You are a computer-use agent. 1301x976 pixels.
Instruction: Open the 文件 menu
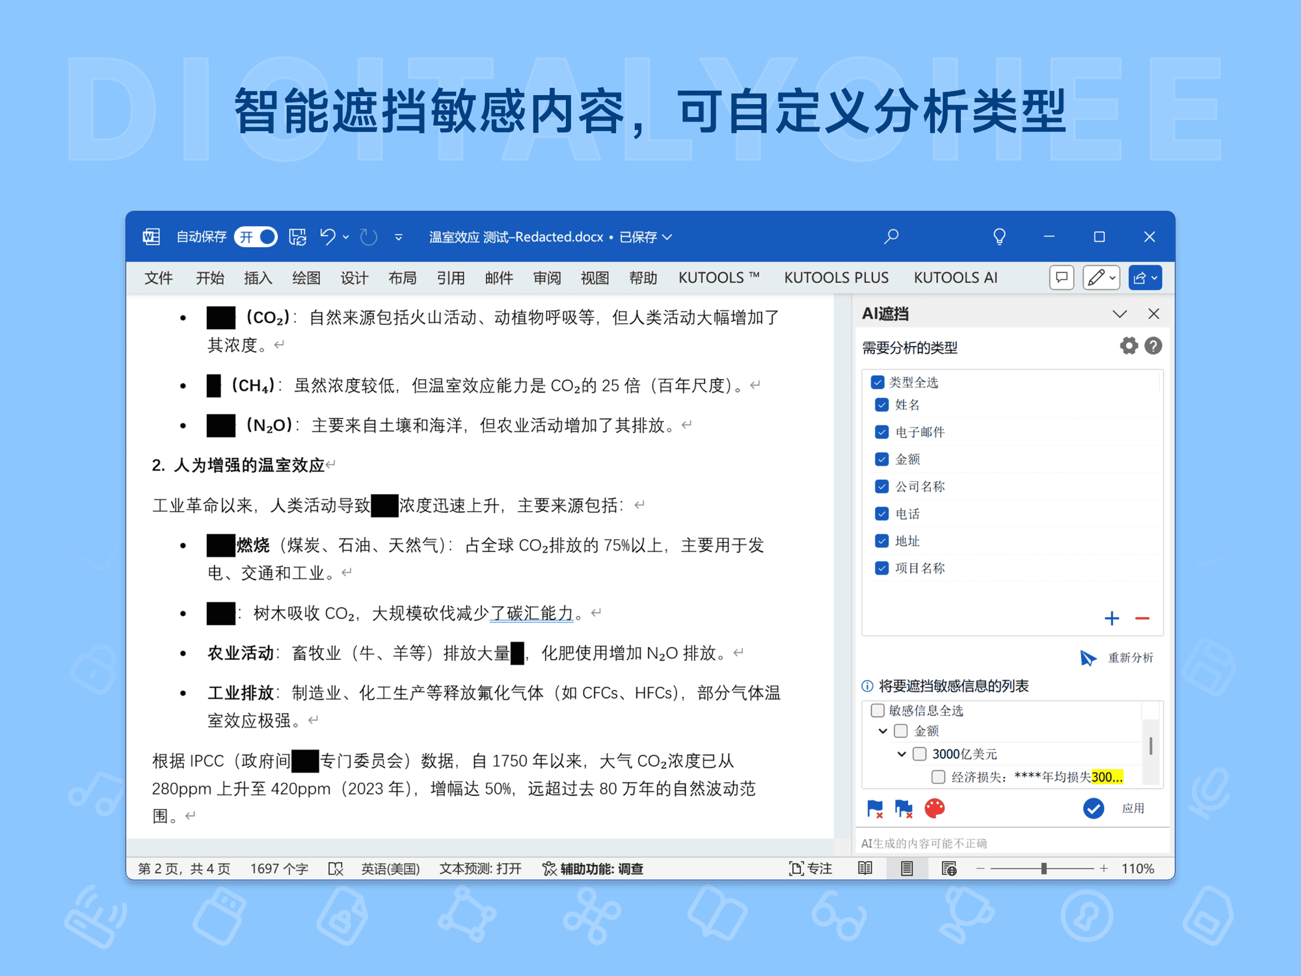[x=159, y=278]
